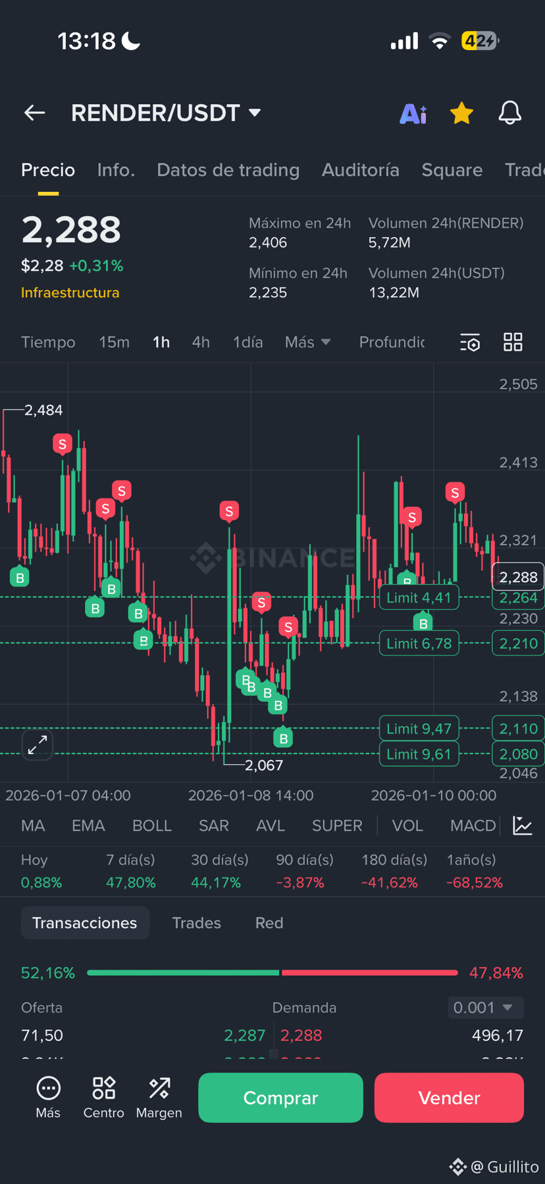This screenshot has height=1184, width=545.
Task: Select the 15m timeframe
Action: 114,342
